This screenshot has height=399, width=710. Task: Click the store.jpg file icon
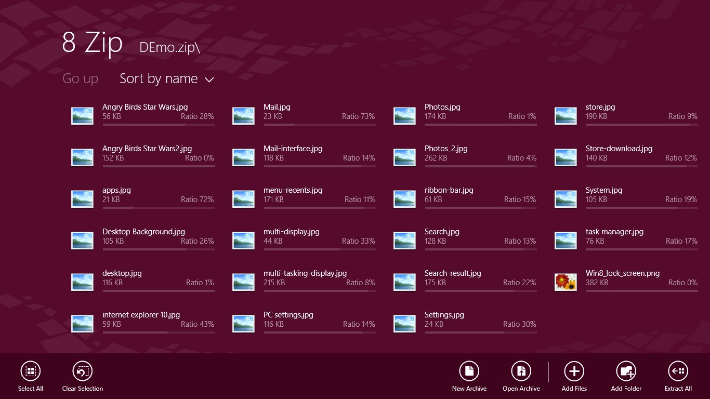click(x=566, y=116)
